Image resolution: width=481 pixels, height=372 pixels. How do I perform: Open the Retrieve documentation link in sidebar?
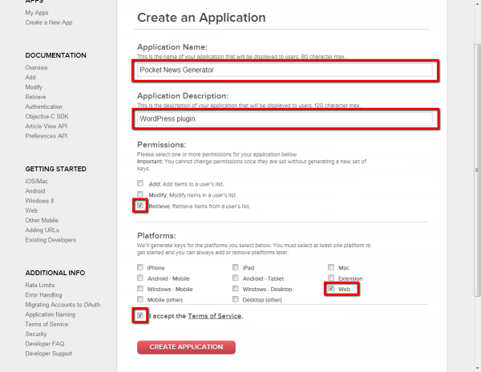pos(35,97)
